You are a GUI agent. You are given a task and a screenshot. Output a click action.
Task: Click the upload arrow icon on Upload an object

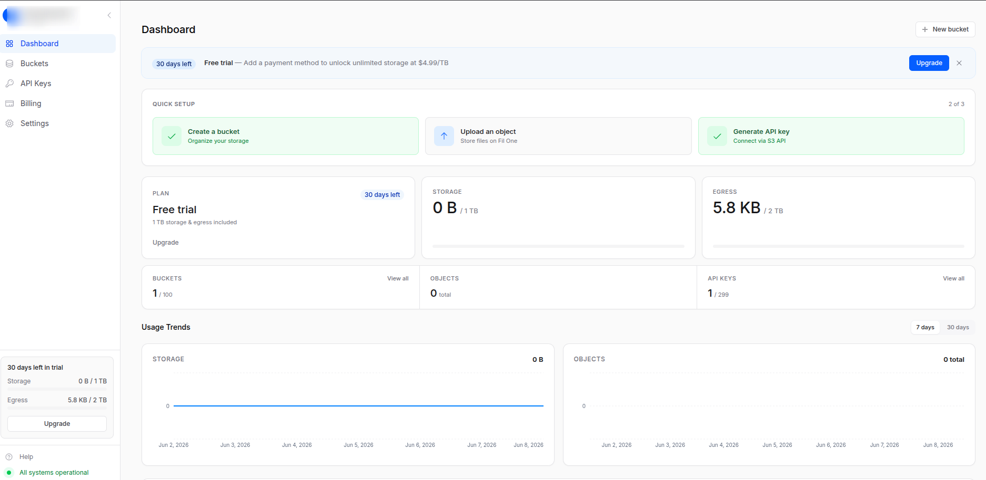444,136
